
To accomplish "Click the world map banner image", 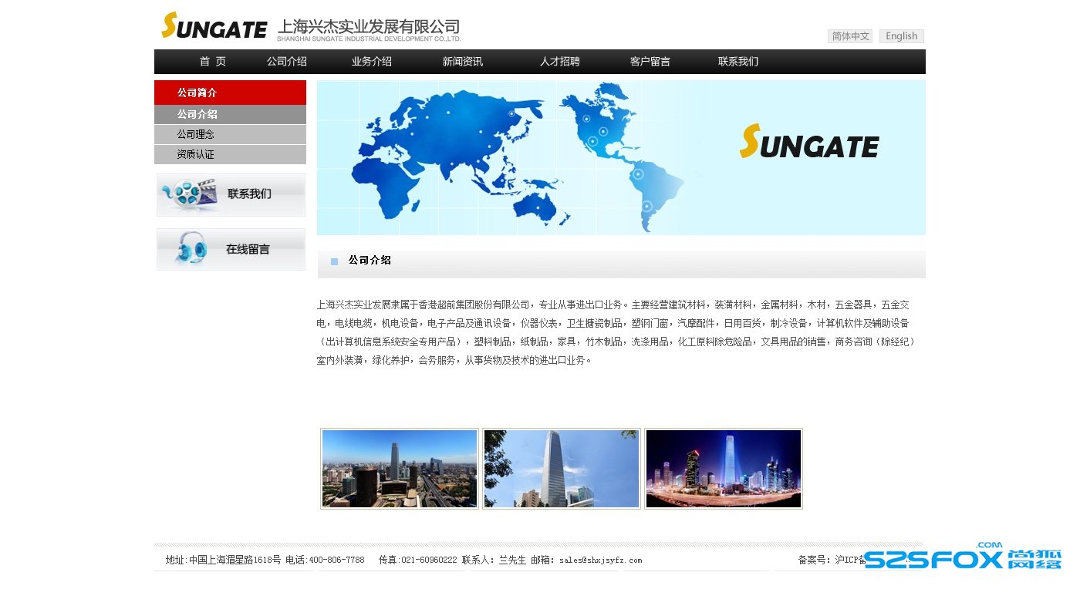I will point(621,157).
